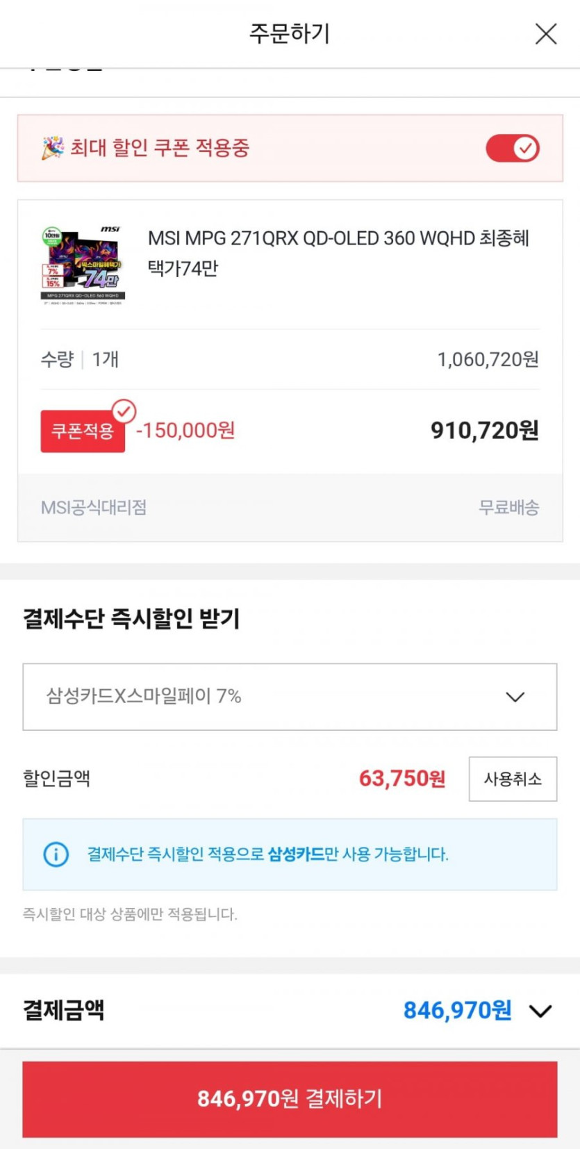Tap the 결제수단 즉시할인 받기 heading
Viewport: 580px width, 1149px height.
coord(131,618)
